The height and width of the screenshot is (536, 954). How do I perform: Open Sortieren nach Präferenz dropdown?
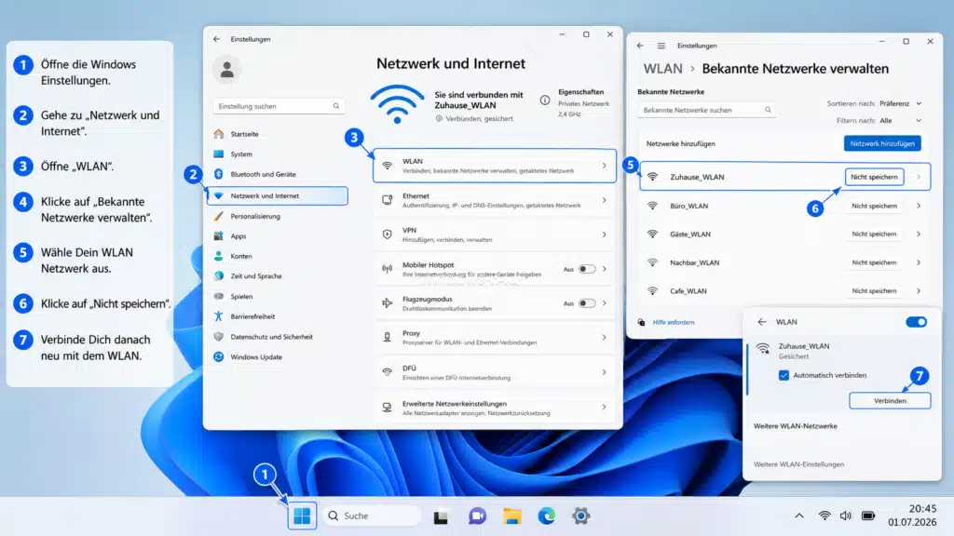901,104
